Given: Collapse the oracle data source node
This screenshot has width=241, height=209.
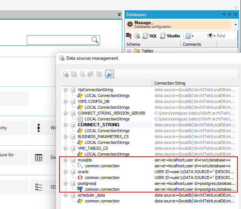Looking at the screenshot, I should click(66, 172).
